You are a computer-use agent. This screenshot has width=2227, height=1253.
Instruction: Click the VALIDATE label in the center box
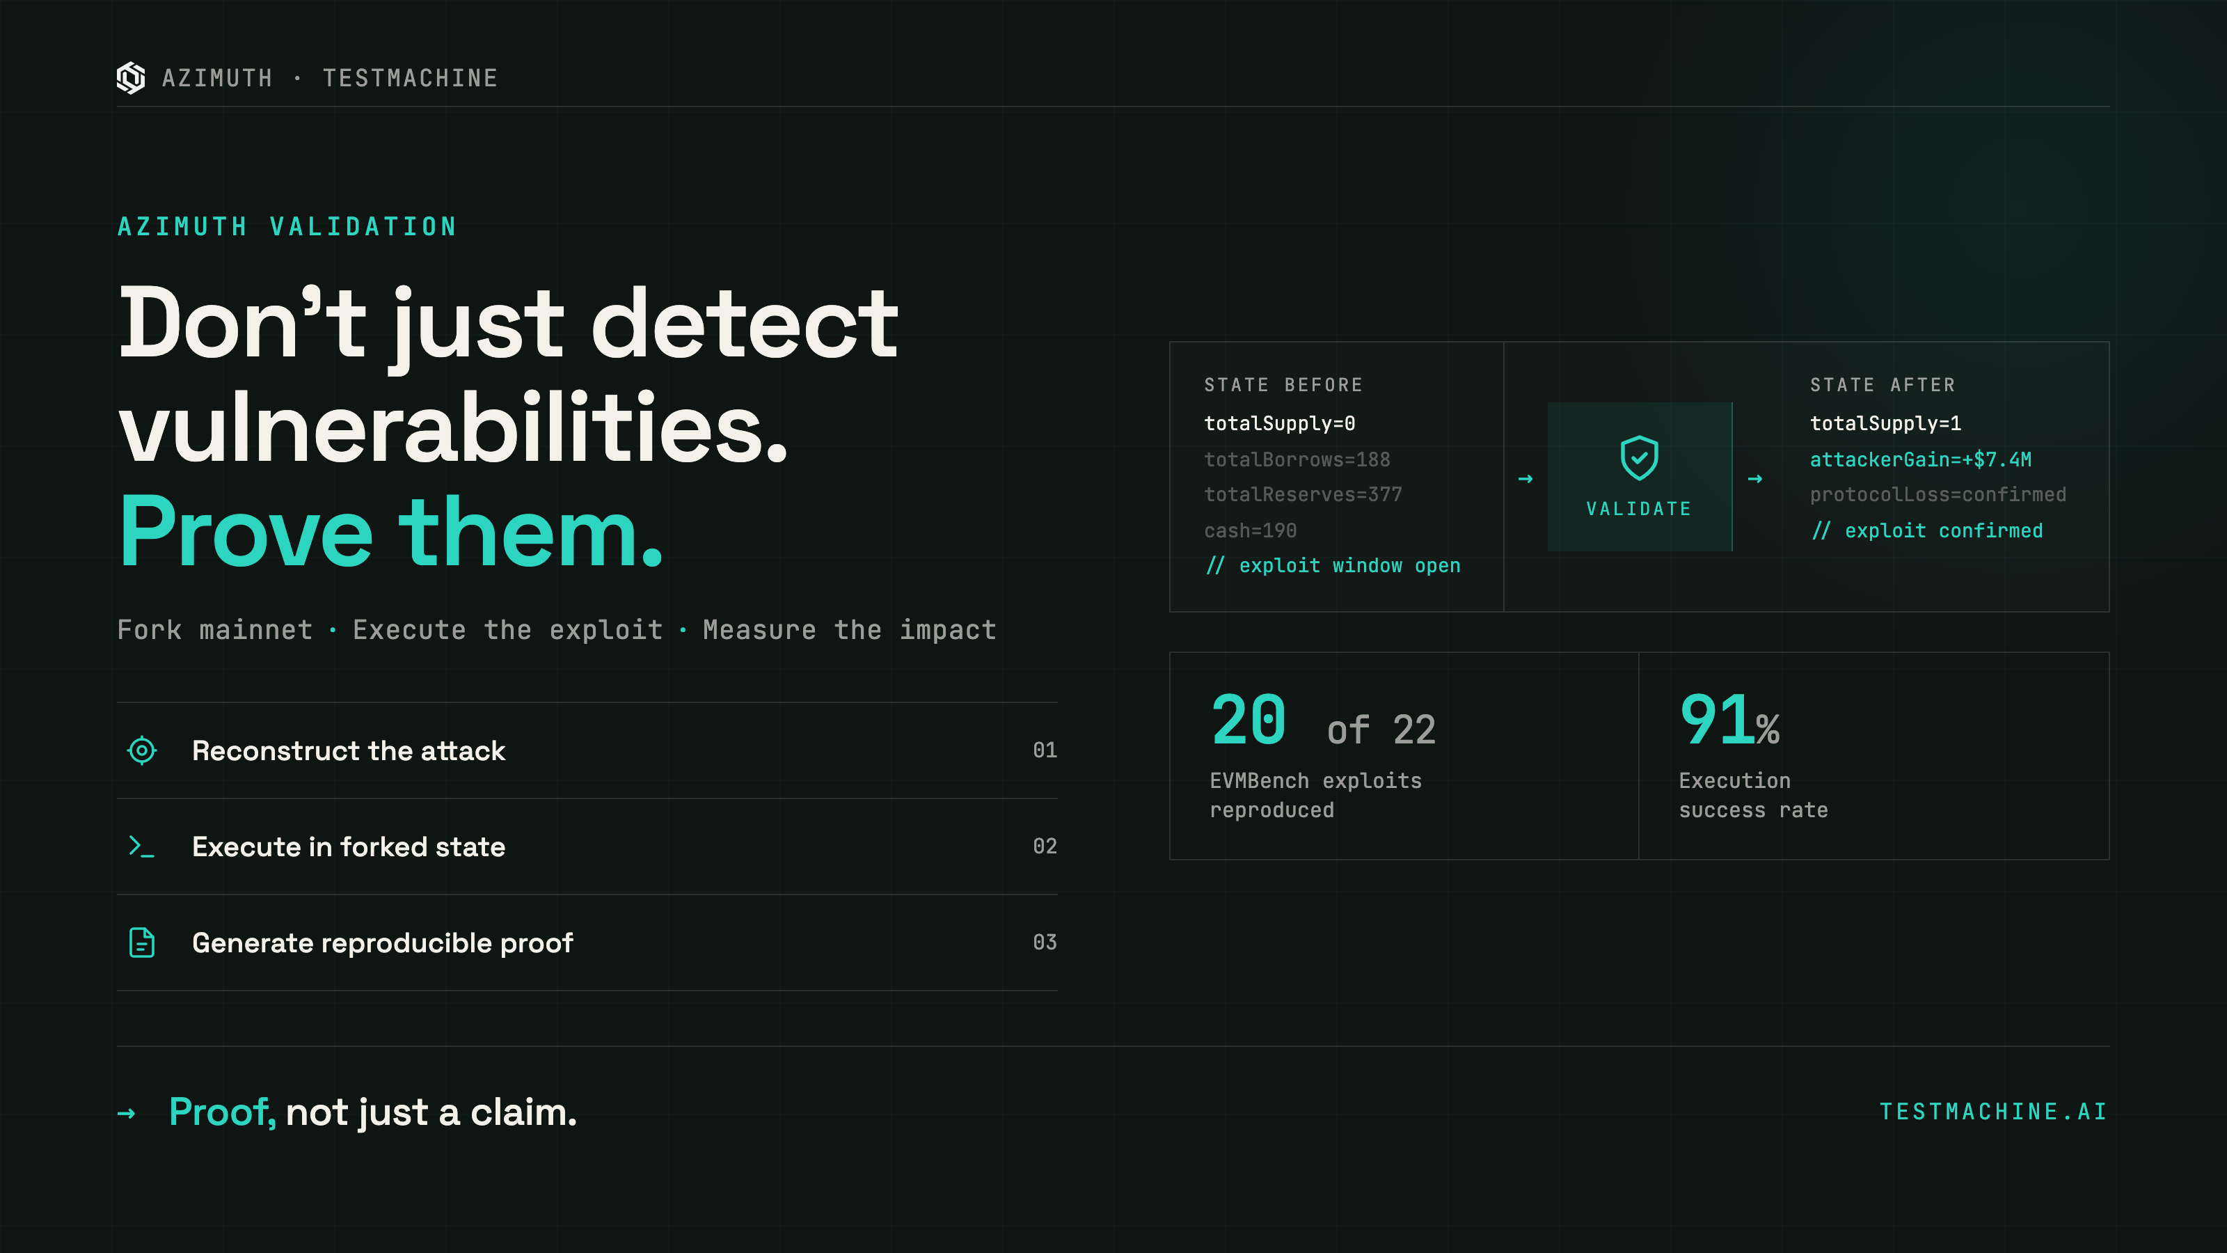[x=1639, y=510]
